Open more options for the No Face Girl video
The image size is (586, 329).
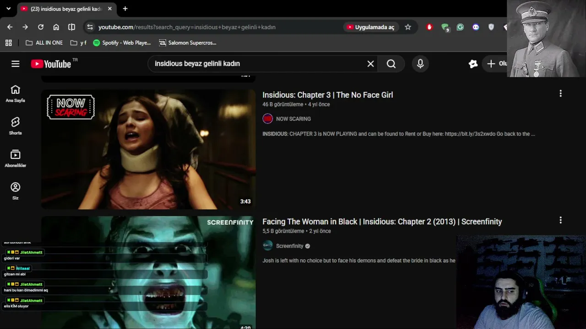[x=560, y=94]
